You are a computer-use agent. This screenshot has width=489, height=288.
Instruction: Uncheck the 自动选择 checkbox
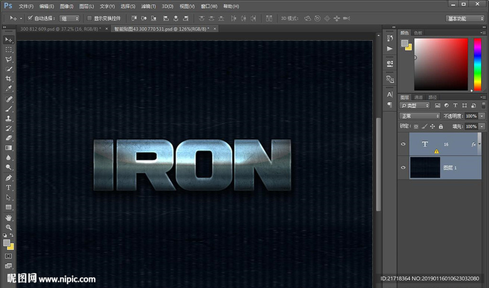click(30, 18)
